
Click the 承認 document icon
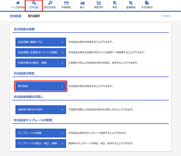pos(115,3)
